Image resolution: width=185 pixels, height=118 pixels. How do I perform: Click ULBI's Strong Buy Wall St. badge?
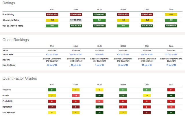tap(99, 26)
